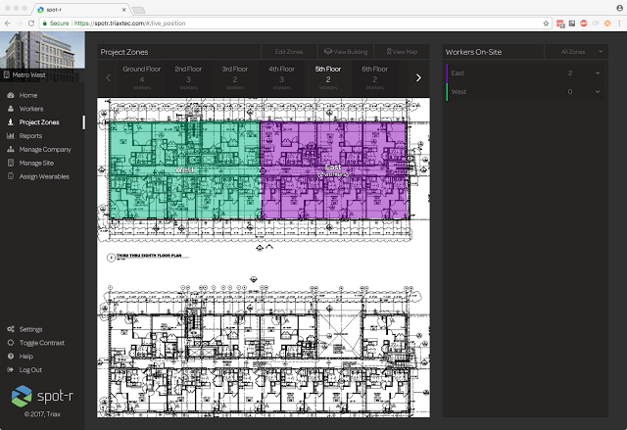
Task: Click the Workers person icon
Action: (x=11, y=109)
